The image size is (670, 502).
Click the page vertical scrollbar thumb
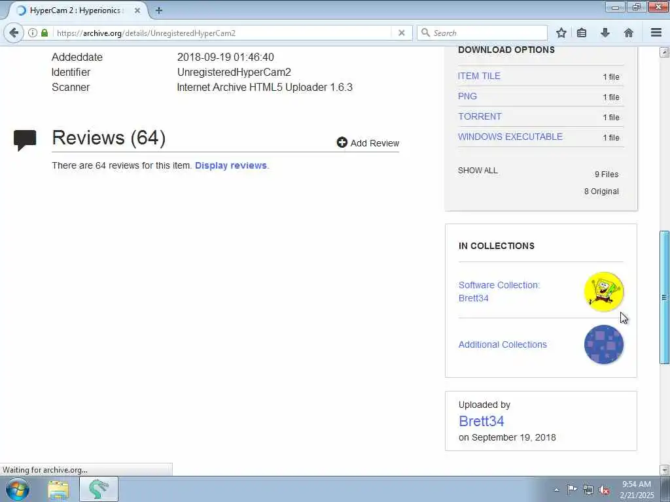(664, 297)
